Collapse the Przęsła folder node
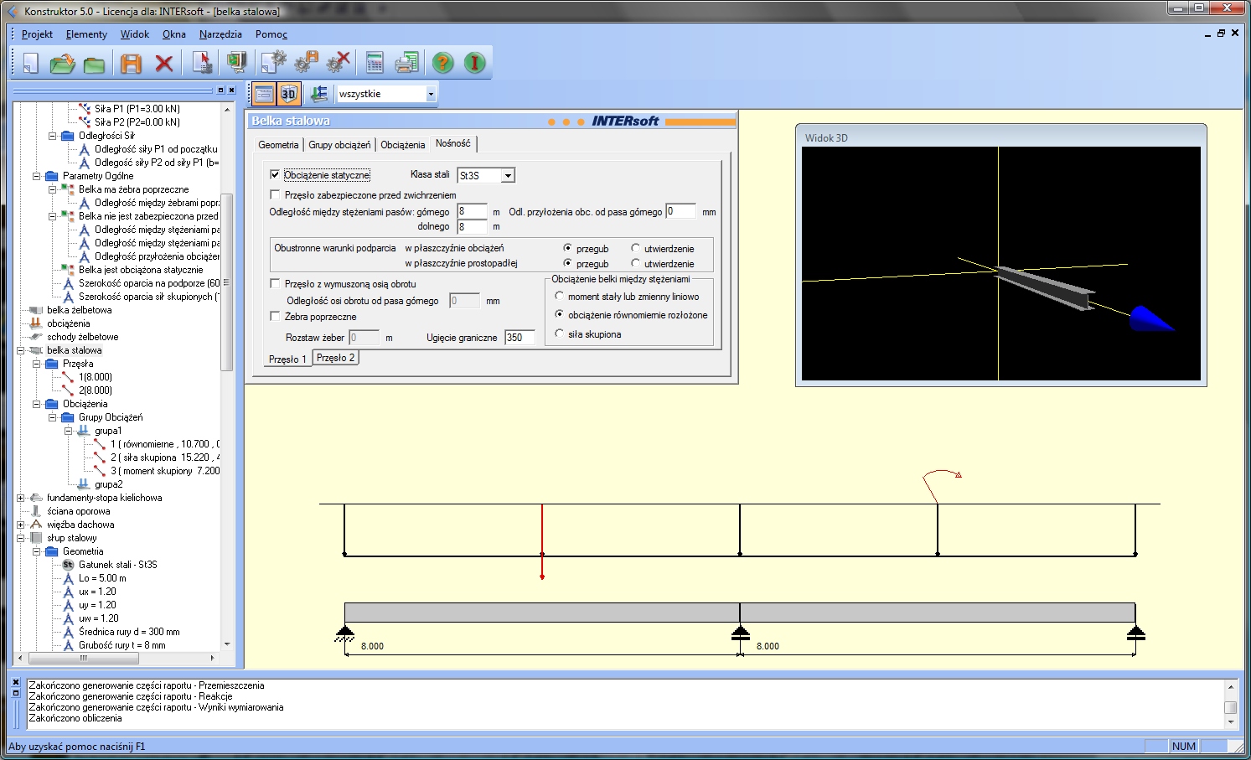The width and height of the screenshot is (1251, 760). point(36,364)
